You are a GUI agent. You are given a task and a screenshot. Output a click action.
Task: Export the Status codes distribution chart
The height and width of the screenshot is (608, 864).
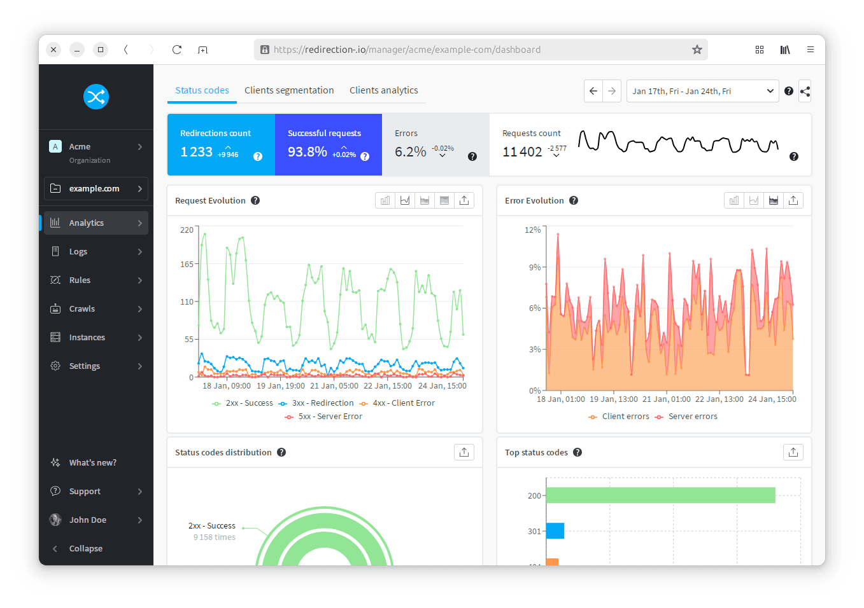[464, 452]
